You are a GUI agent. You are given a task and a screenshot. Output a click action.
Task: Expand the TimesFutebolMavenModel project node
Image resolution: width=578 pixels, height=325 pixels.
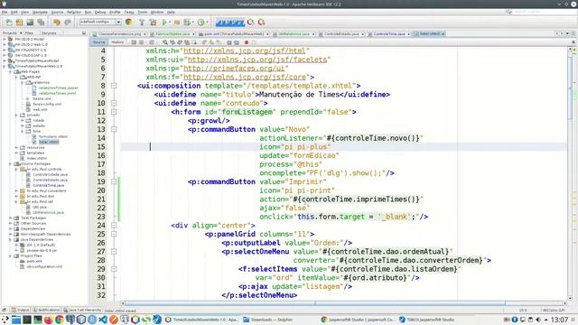(5, 60)
